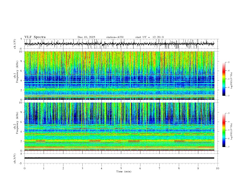Click the lower log(PSD) color bar

tap(224, 130)
